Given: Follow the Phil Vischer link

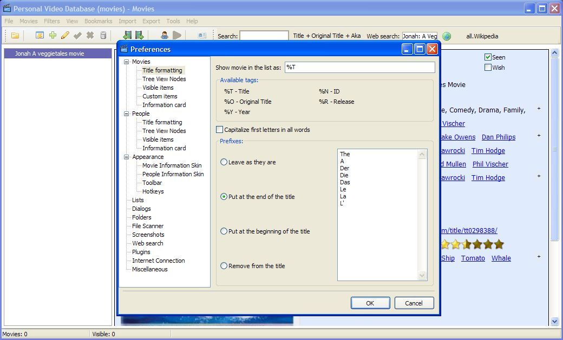Looking at the screenshot, I should pos(490,164).
